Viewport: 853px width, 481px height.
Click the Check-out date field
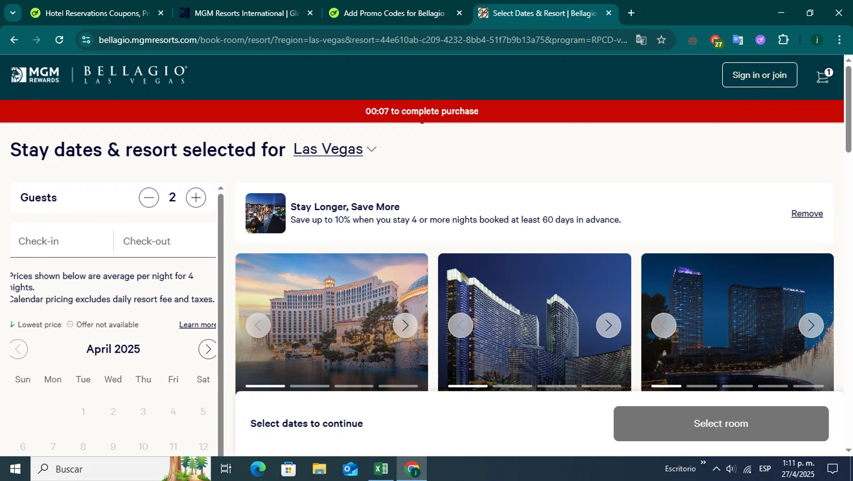(165, 241)
